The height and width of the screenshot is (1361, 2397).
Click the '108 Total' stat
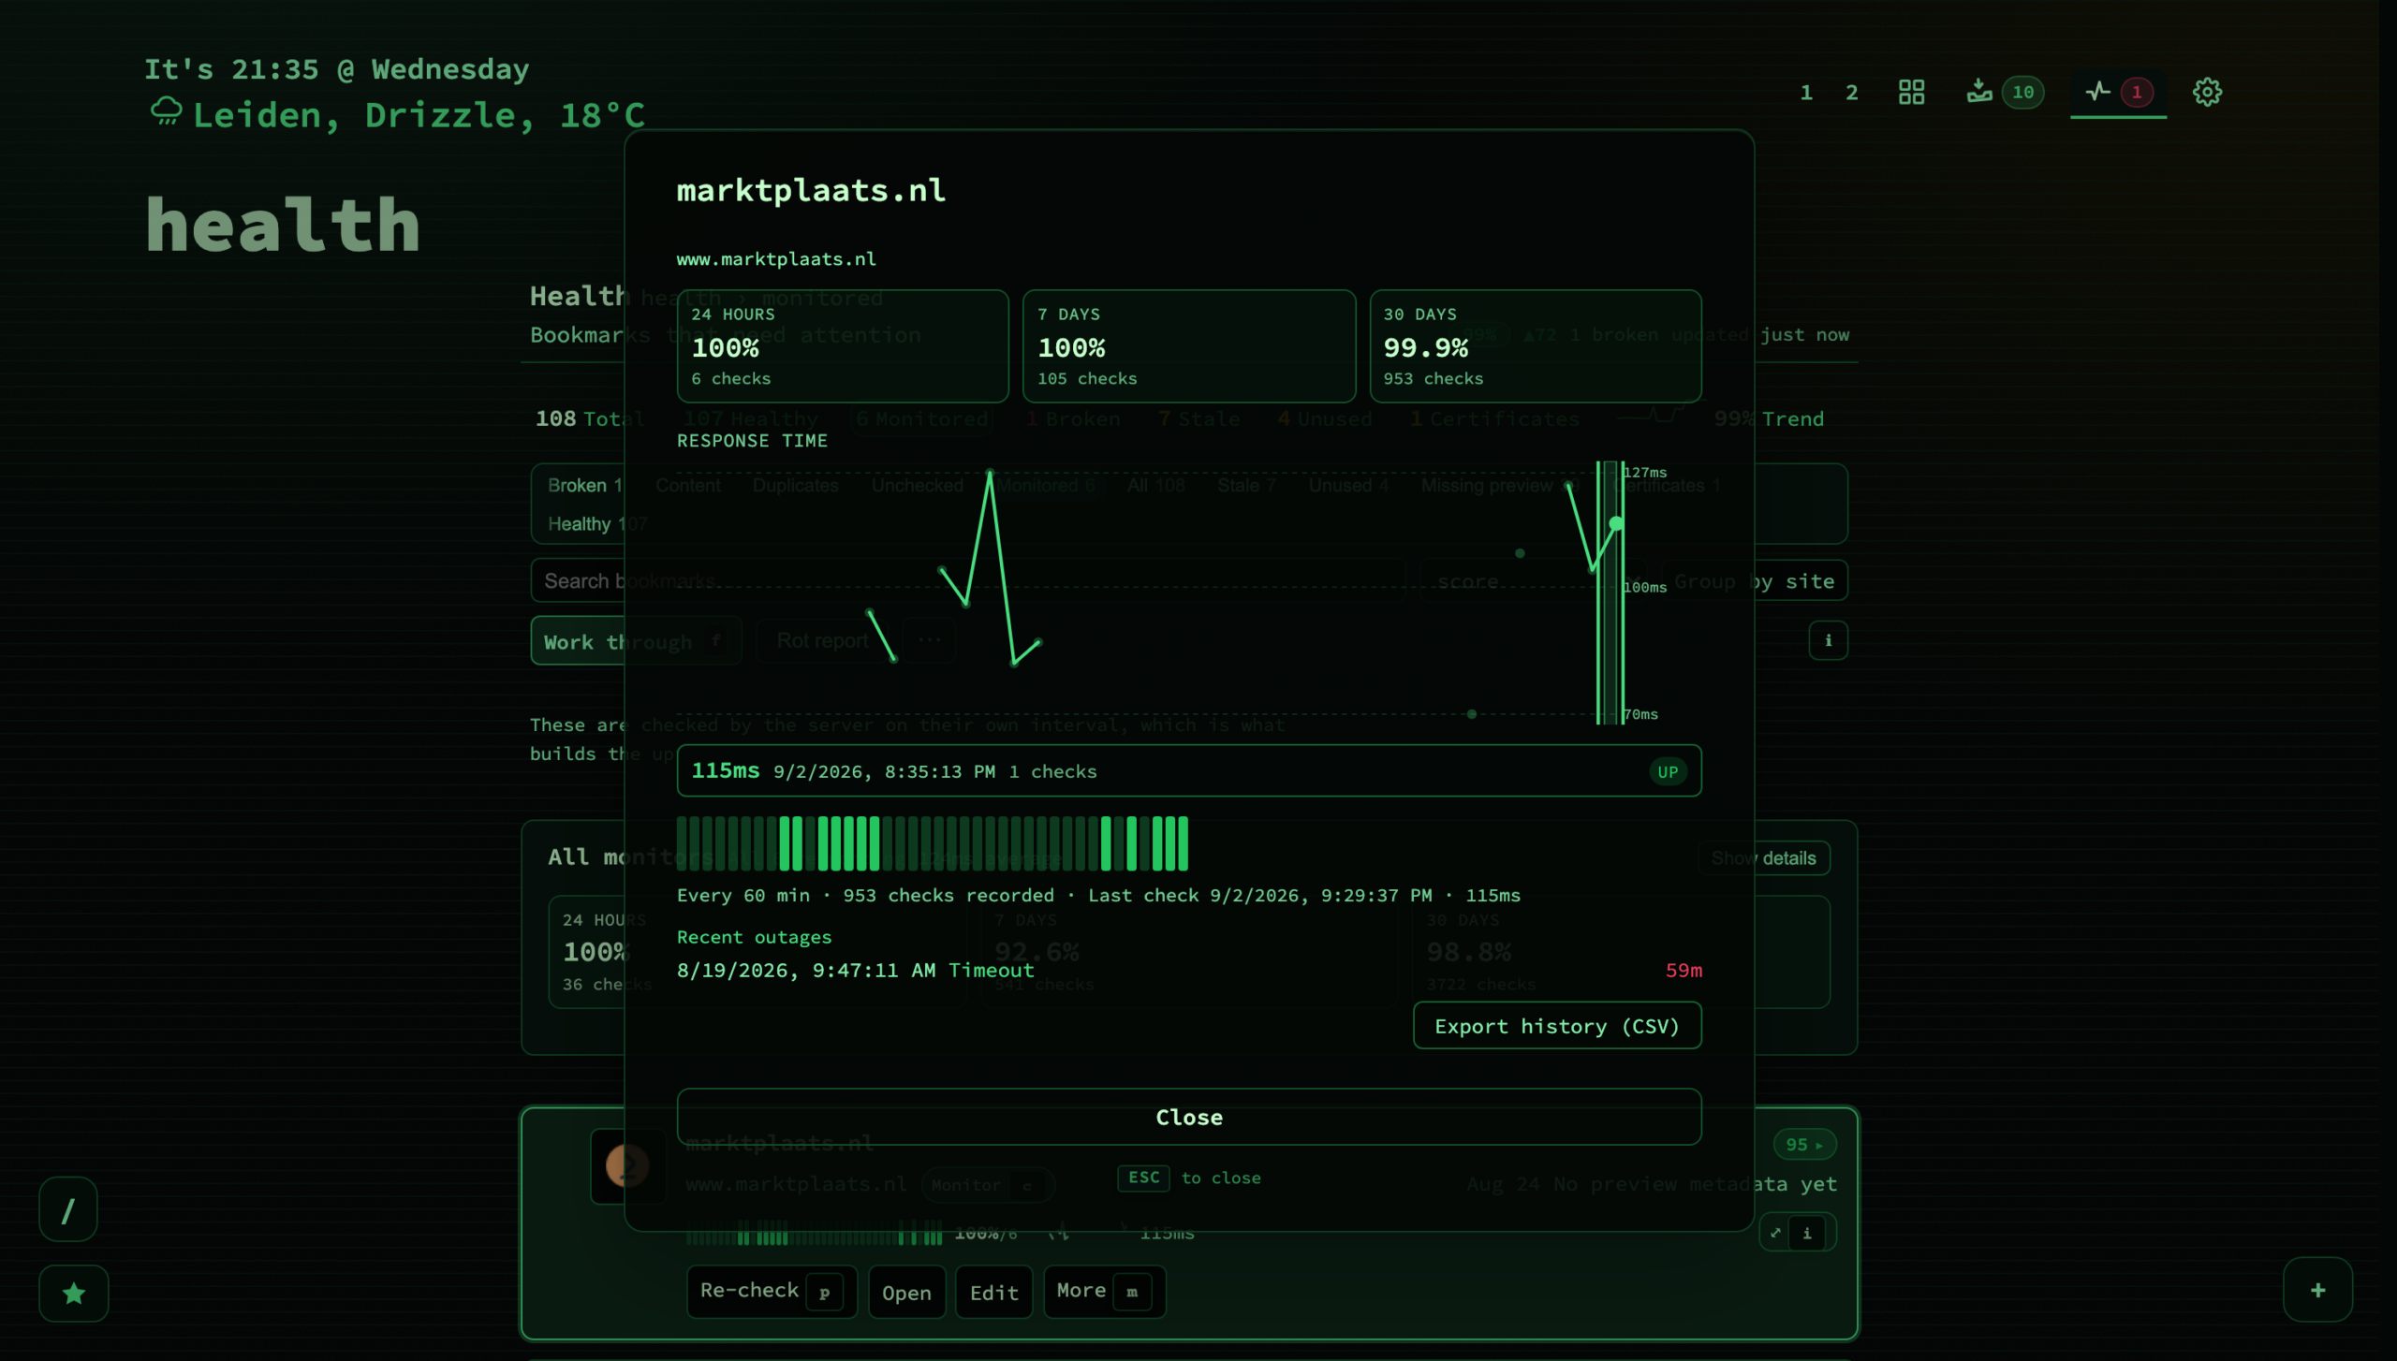pyautogui.click(x=590, y=418)
